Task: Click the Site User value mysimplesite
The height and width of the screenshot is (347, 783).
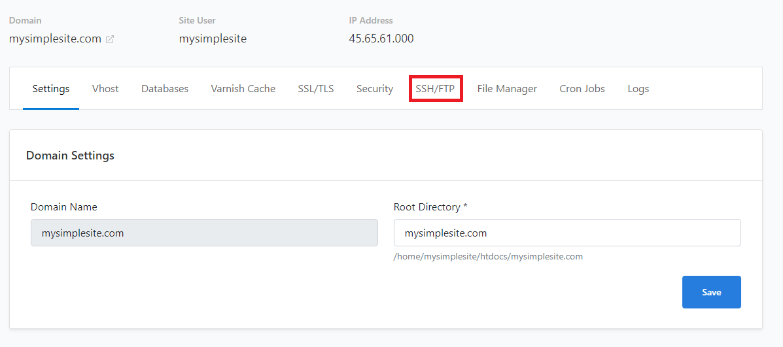Action: coord(213,39)
